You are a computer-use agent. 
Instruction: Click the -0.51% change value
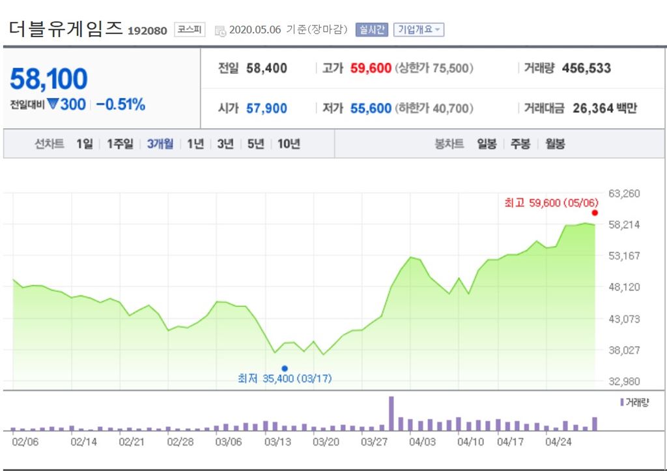coord(121,104)
